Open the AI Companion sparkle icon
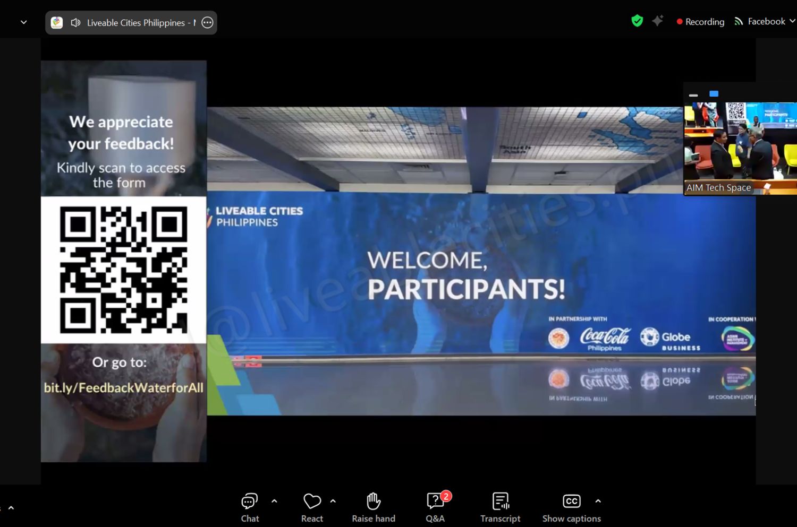797x527 pixels. point(658,21)
